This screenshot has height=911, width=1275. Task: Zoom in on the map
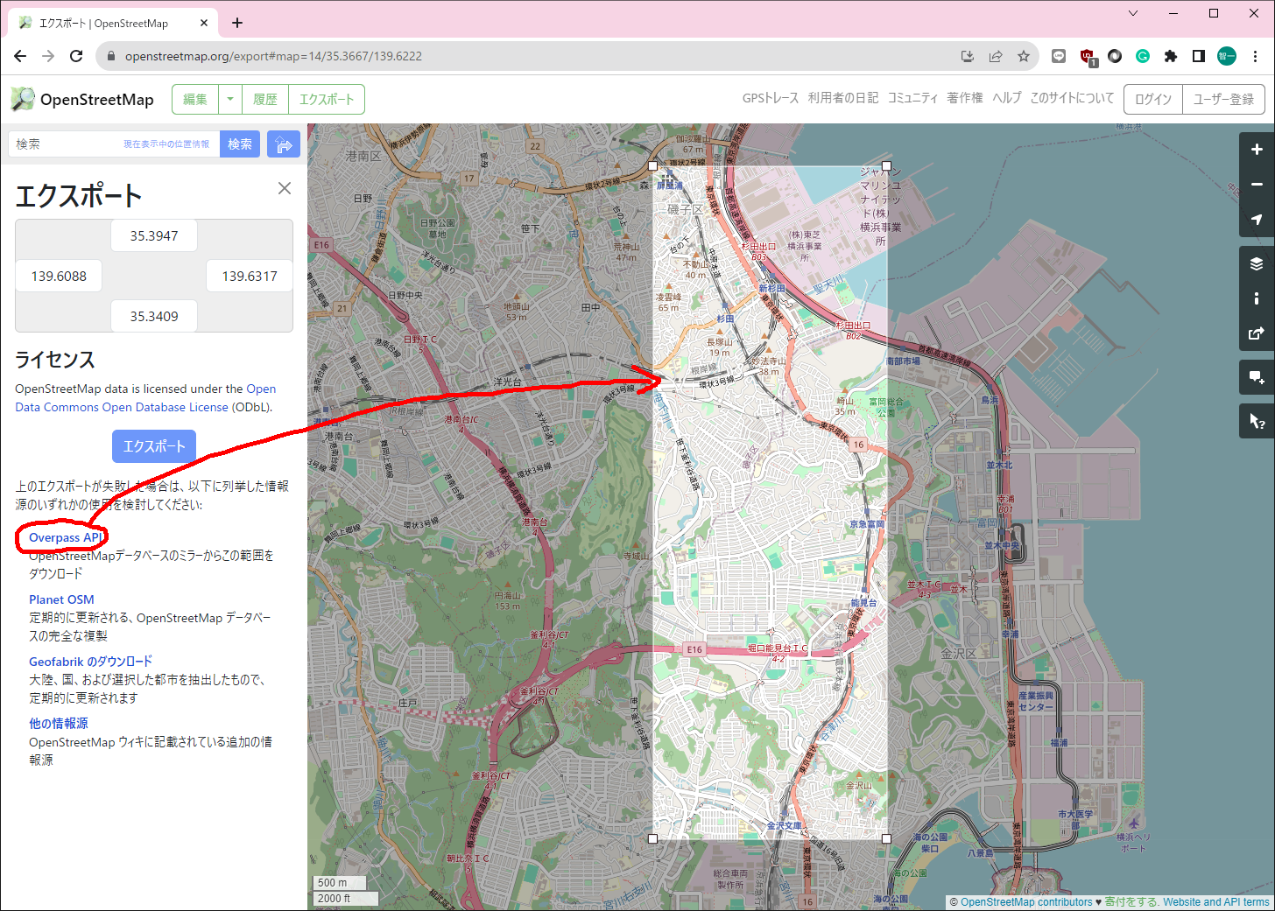(1257, 150)
